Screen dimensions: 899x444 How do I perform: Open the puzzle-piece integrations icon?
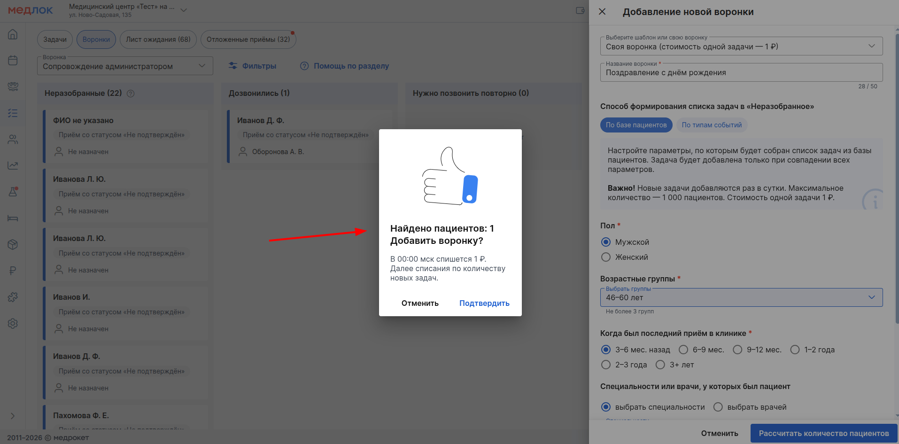13,297
